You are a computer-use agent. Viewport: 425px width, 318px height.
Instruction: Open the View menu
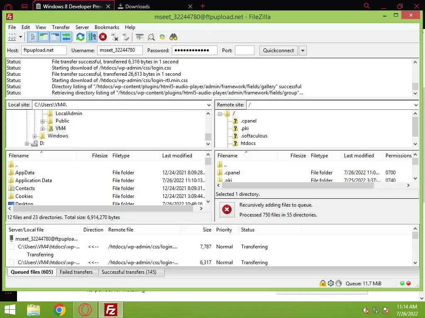[x=41, y=27]
